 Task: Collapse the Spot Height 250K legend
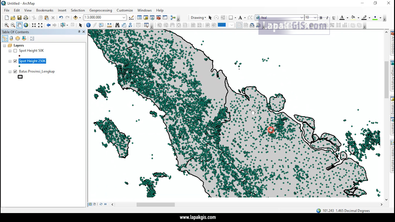pyautogui.click(x=10, y=61)
